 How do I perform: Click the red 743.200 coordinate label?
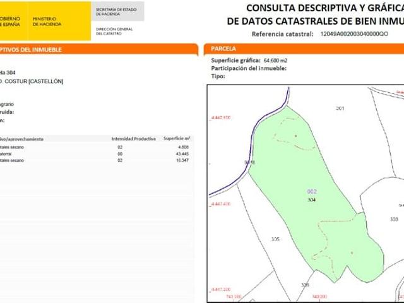319,297
